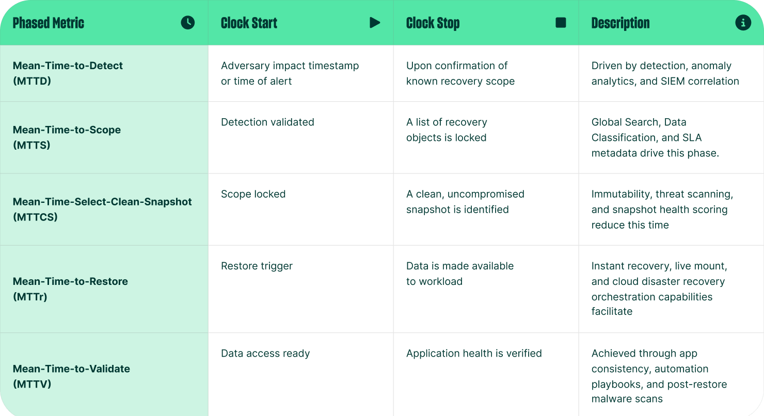This screenshot has height=416, width=764.
Task: Click the Mean-Time-to-Validate (MTTV) row label
Action: click(x=71, y=376)
